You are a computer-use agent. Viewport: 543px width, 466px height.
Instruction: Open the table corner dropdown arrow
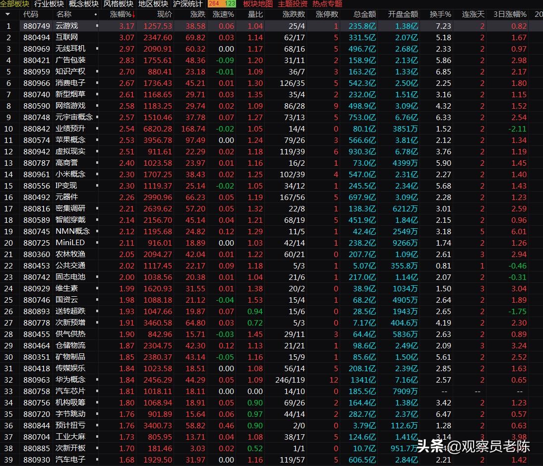coord(7,14)
